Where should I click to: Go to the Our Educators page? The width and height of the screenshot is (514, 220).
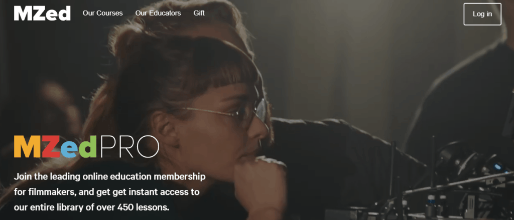click(x=158, y=14)
